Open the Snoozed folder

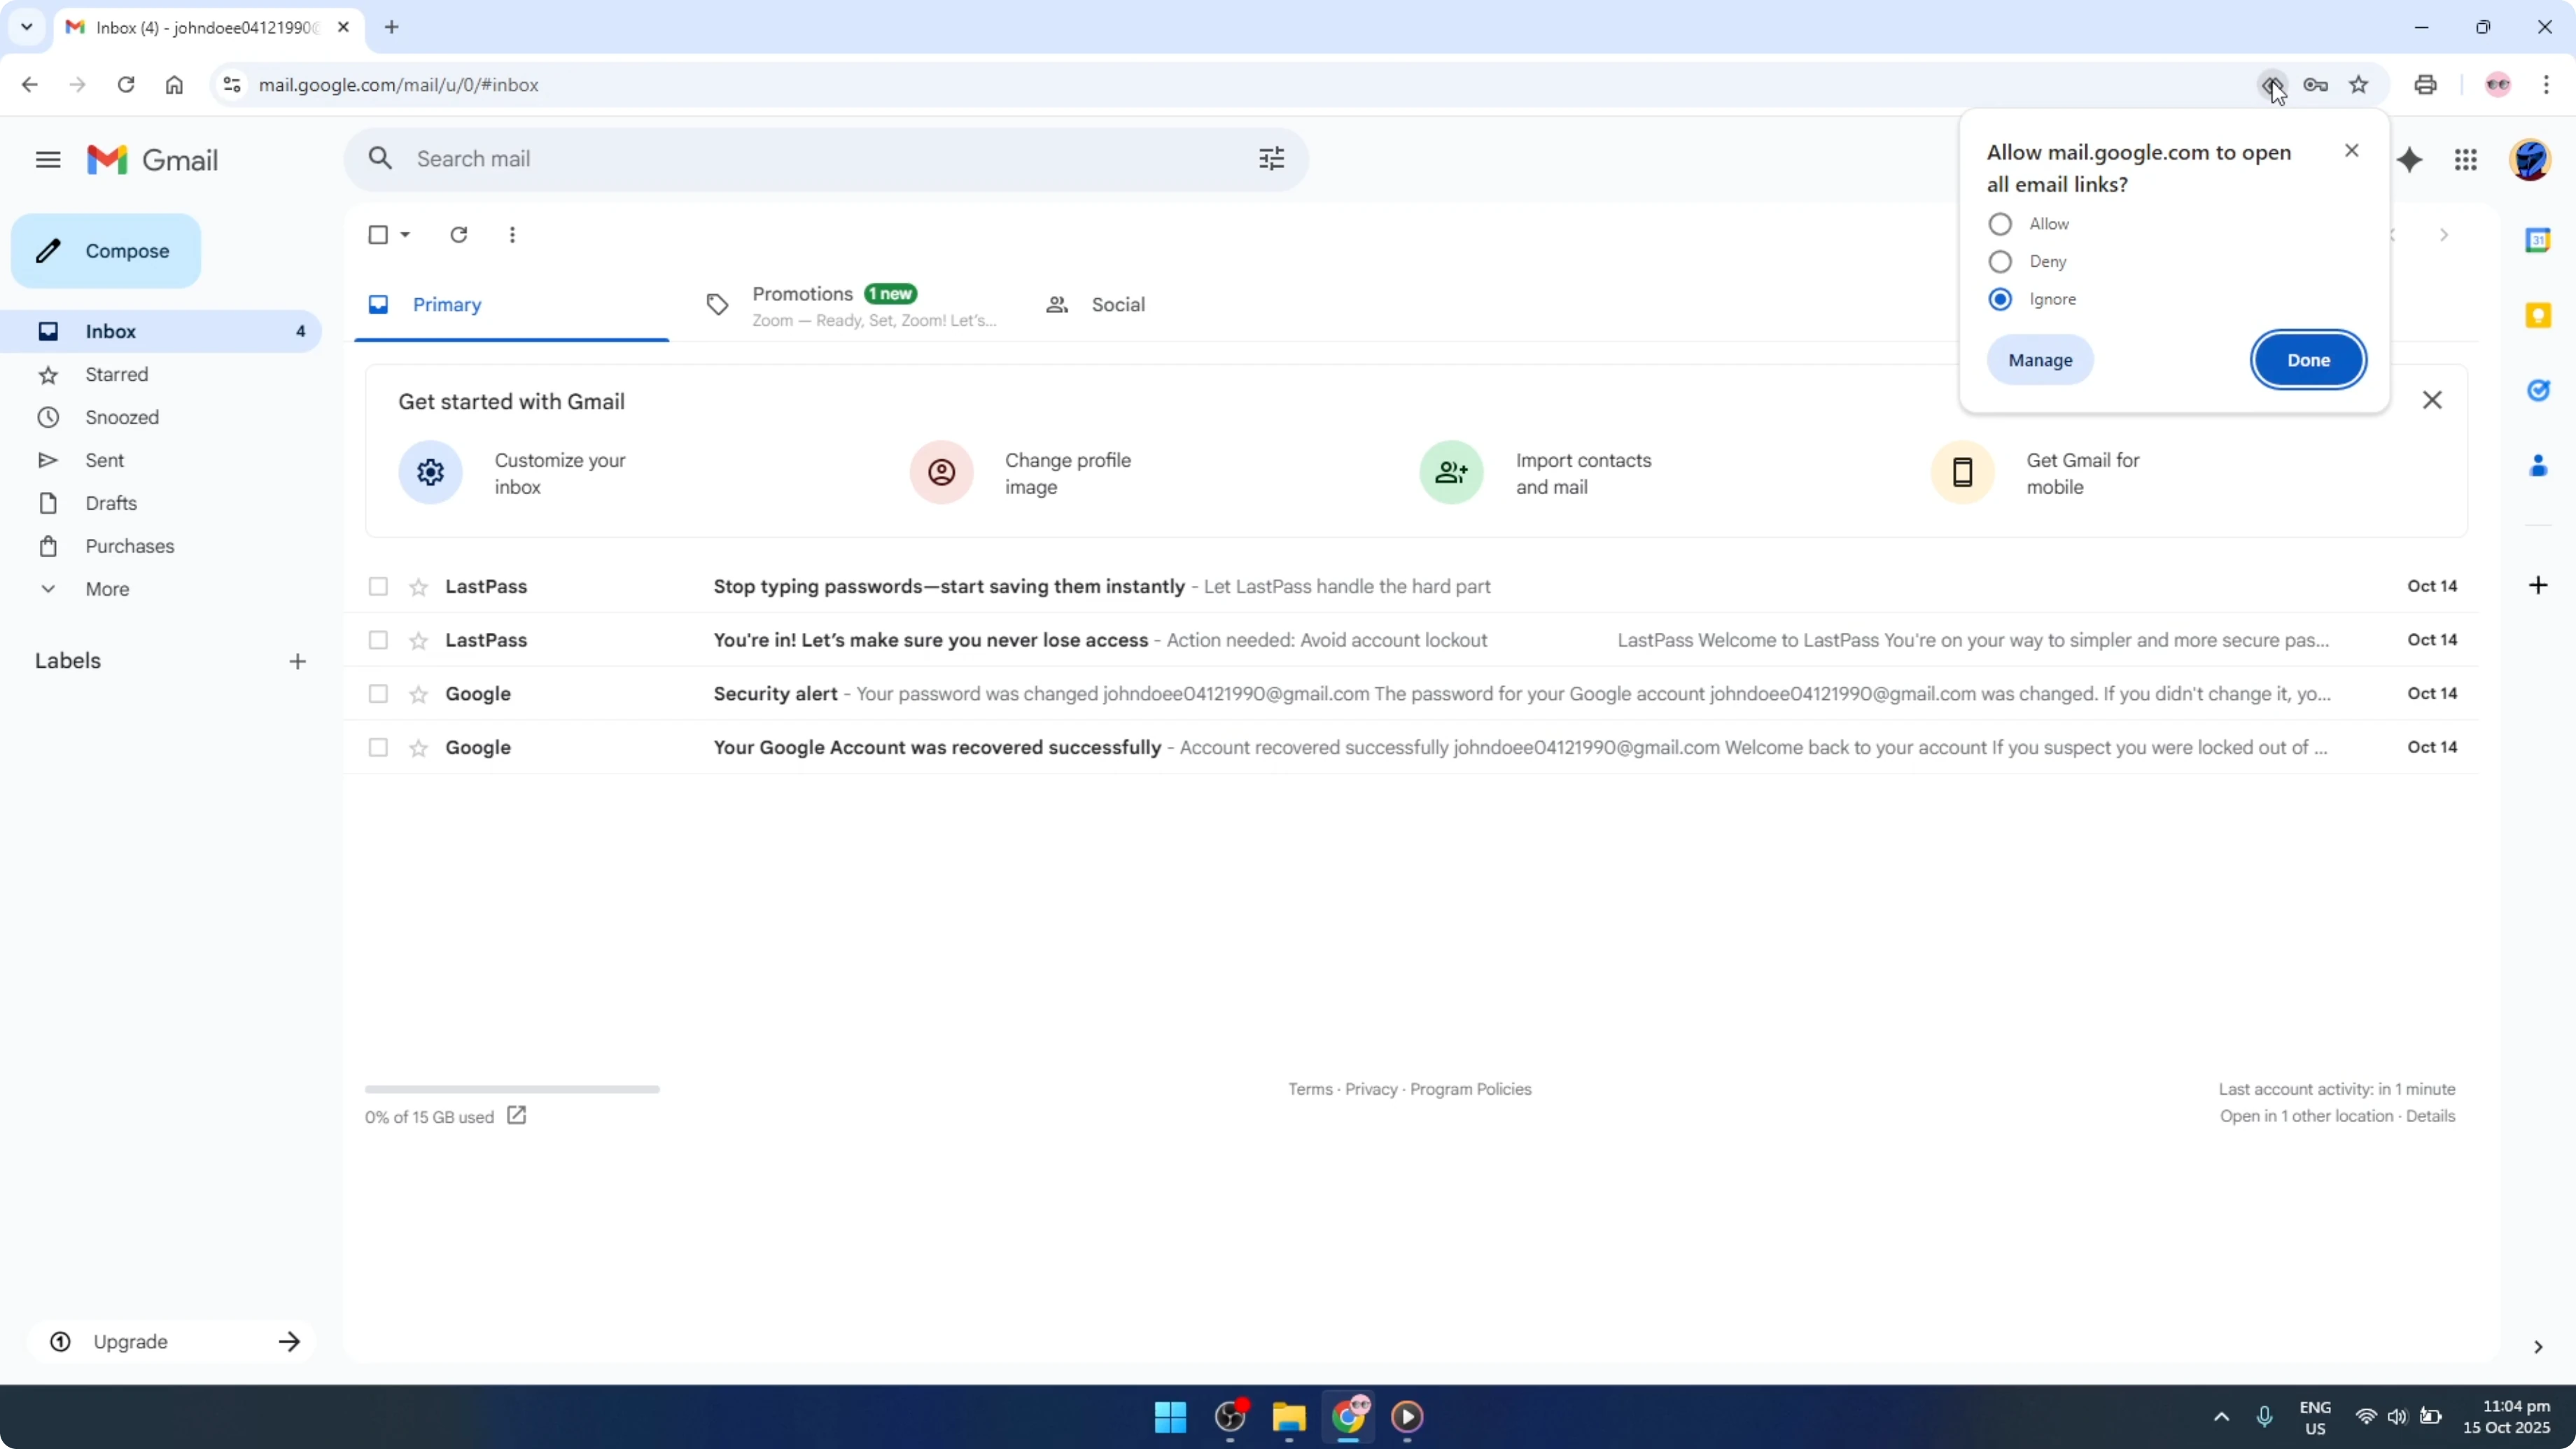[x=122, y=418]
